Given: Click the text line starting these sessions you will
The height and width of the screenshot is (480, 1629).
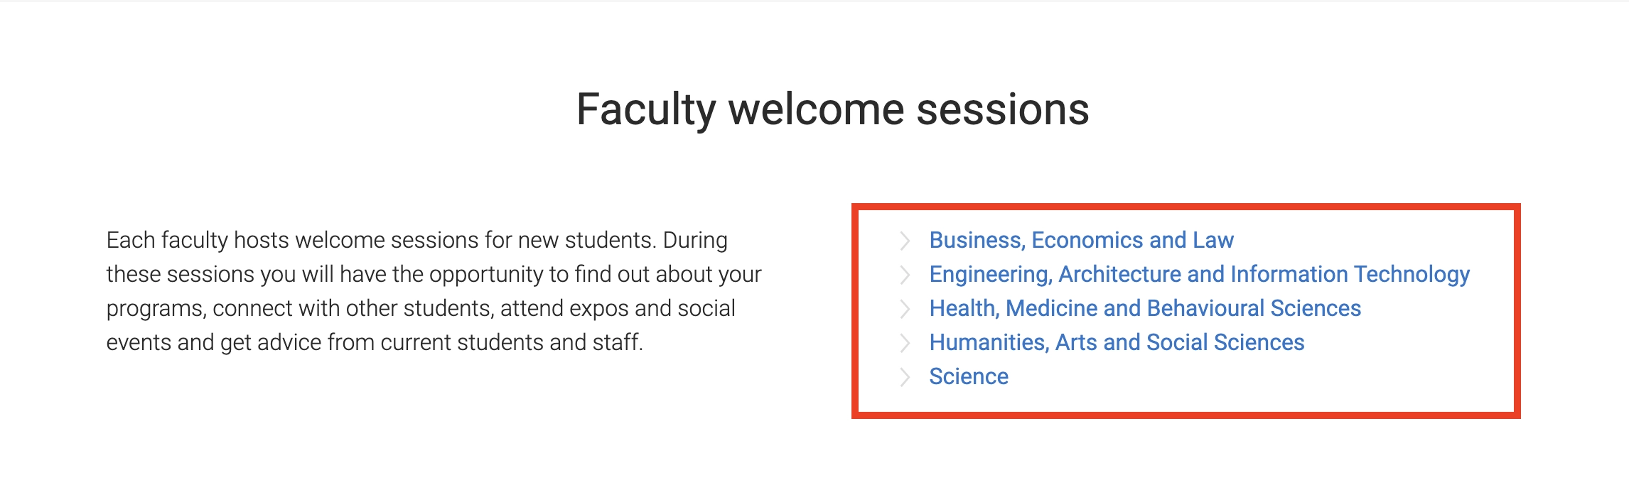Looking at the screenshot, I should (434, 274).
